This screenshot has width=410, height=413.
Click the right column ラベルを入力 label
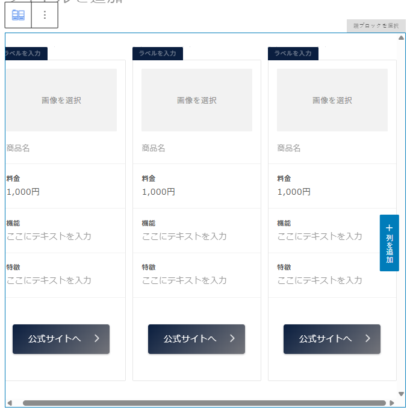[293, 53]
